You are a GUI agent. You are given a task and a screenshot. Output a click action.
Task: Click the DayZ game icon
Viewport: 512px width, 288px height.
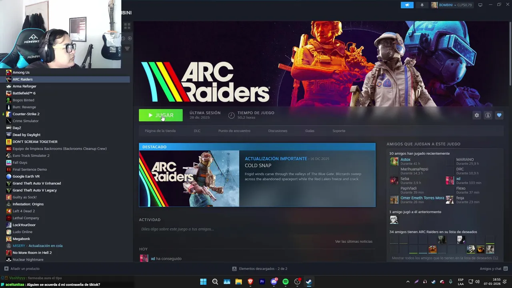click(9, 128)
